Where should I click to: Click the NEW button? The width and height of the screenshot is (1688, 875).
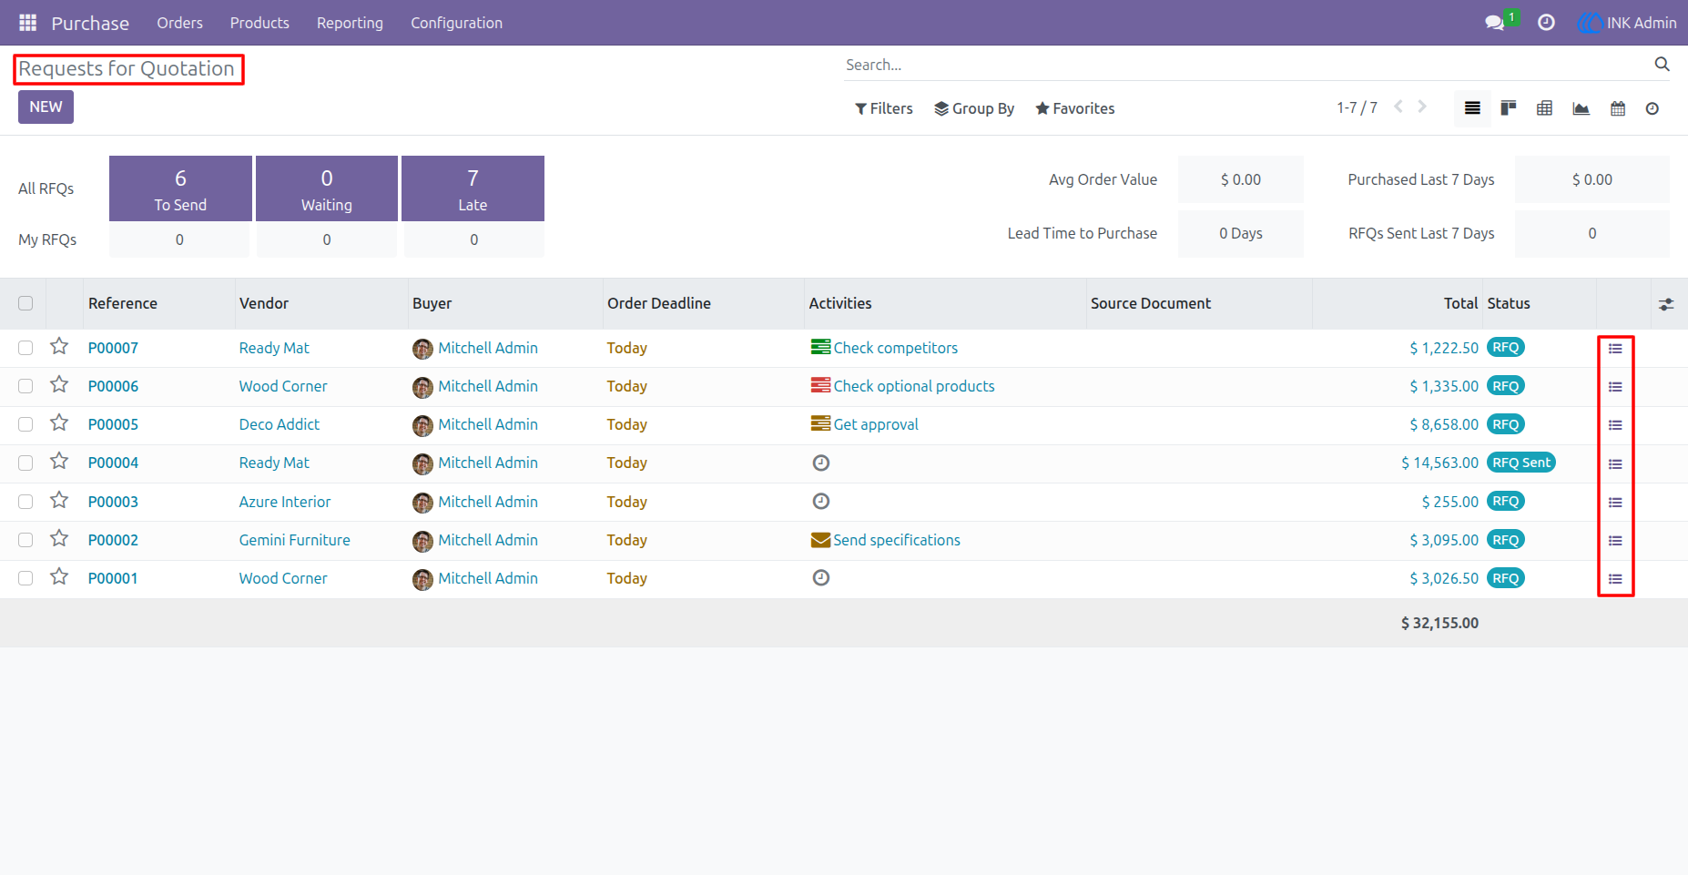pos(46,107)
